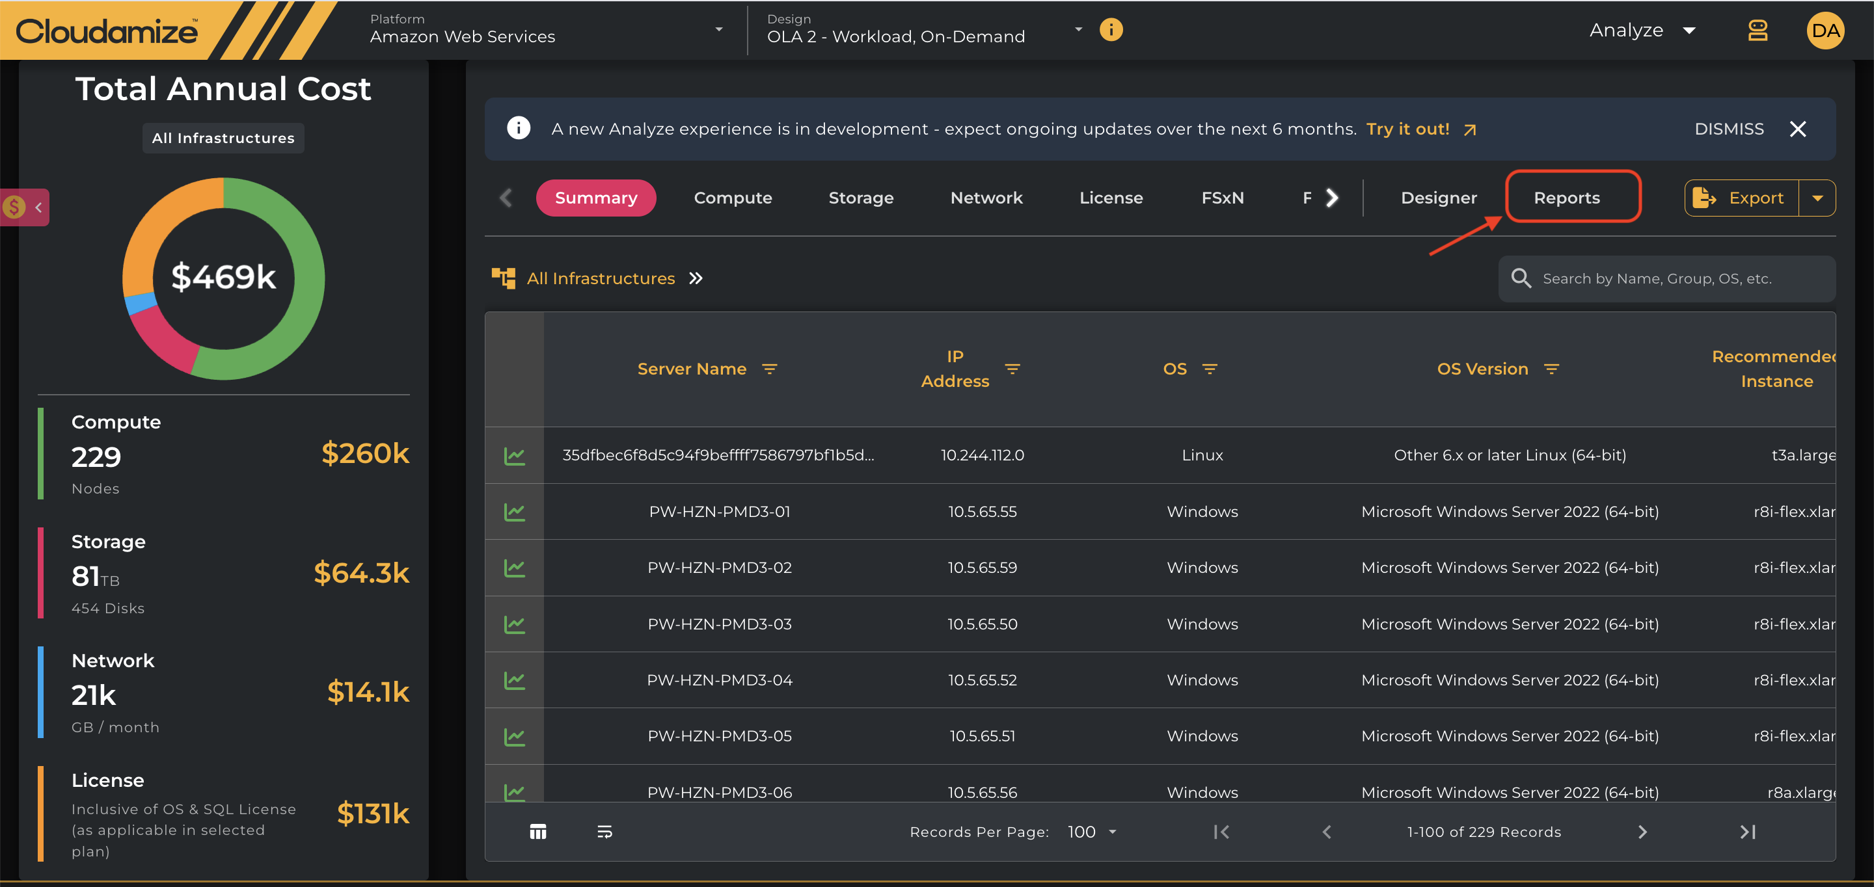This screenshot has width=1874, height=887.
Task: Click the $14.1k Network cost value
Action: 368,692
